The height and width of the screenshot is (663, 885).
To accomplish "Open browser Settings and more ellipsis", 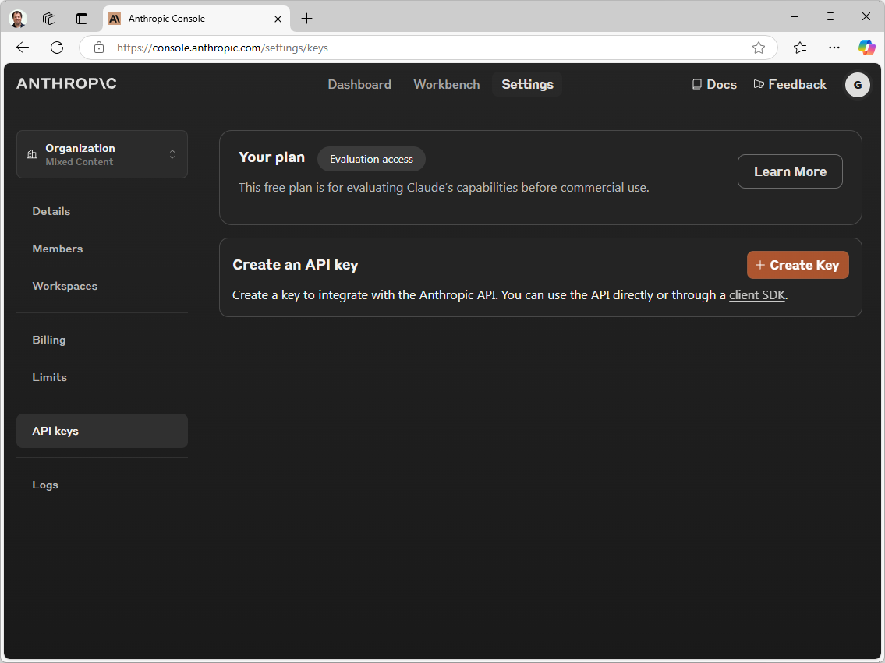I will [834, 48].
